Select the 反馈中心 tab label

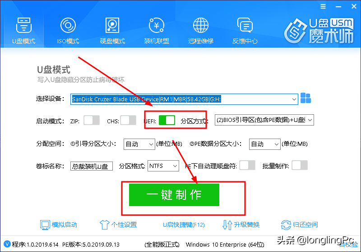pyautogui.click(x=245, y=41)
